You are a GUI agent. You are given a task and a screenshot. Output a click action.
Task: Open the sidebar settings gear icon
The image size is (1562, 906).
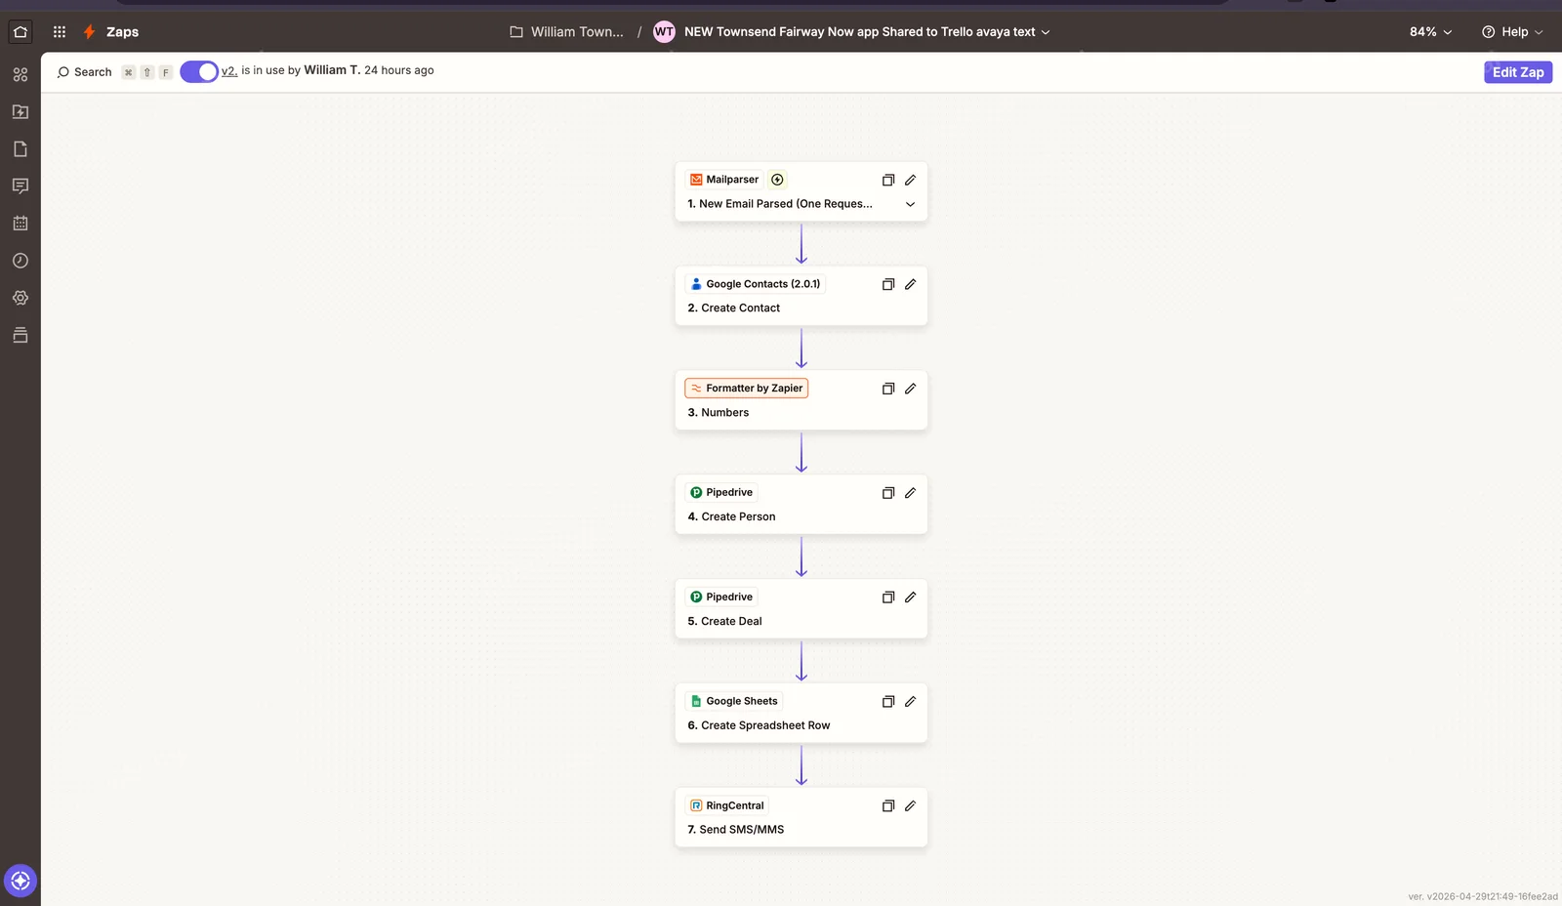(21, 298)
